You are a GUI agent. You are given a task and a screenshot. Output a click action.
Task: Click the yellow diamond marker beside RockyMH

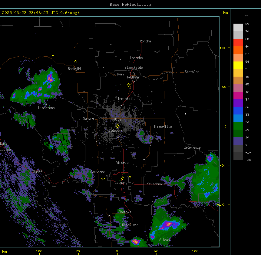[x=76, y=62]
